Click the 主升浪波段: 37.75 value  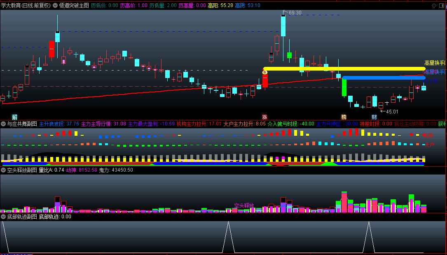(x=59, y=124)
